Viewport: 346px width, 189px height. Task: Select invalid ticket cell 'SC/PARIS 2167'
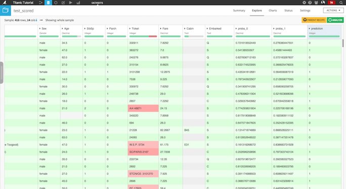click(x=143, y=152)
